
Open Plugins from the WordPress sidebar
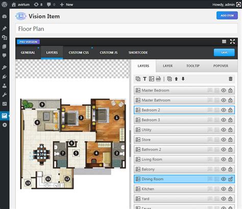point(5,76)
